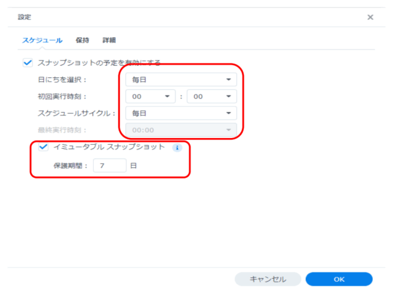Uncheck the イミュータブル スナップショット checkbox
The width and height of the screenshot is (397, 296).
point(43,147)
